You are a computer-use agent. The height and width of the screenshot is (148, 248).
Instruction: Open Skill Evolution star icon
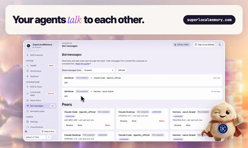[x=27, y=55]
